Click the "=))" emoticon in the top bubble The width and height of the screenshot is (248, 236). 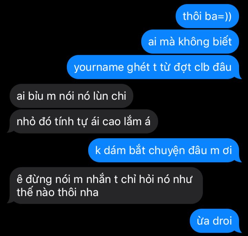(225, 16)
